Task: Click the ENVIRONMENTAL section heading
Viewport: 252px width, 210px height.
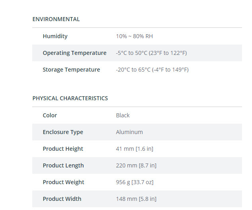Action: [56, 19]
